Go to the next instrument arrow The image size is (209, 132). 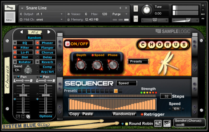126,8
